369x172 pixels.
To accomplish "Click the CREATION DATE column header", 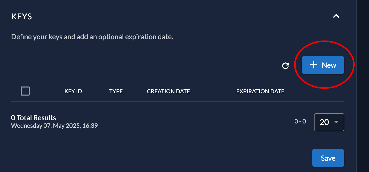I will click(x=168, y=91).
